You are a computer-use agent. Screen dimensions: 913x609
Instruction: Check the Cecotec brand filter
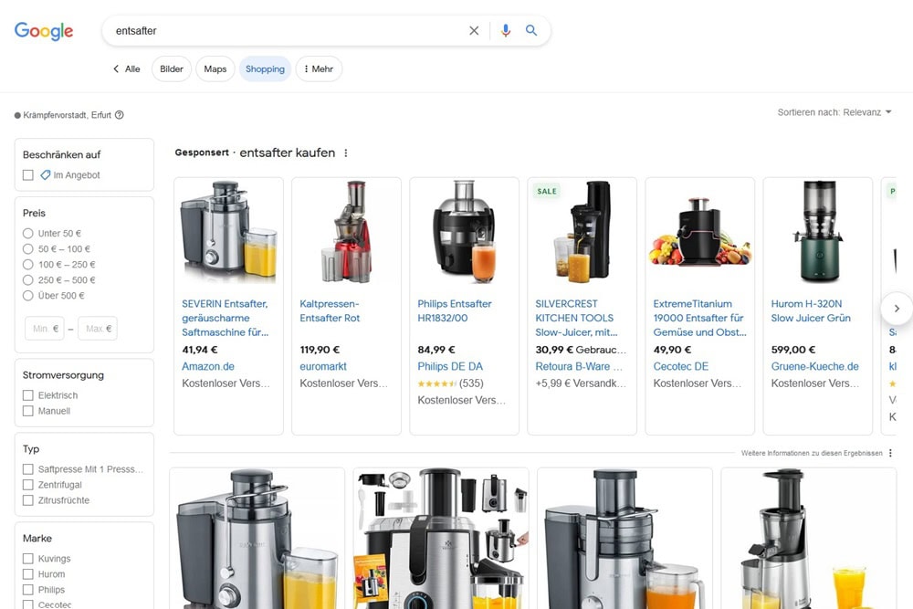[28, 605]
